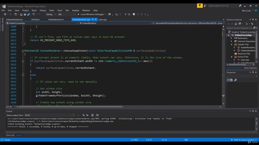The image size is (259, 145).
Task: Go to previous message in Output
Action: (x=84, y=115)
